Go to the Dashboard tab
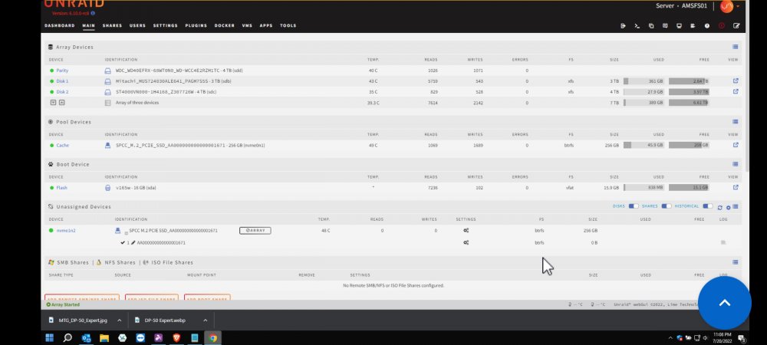 [x=60, y=25]
